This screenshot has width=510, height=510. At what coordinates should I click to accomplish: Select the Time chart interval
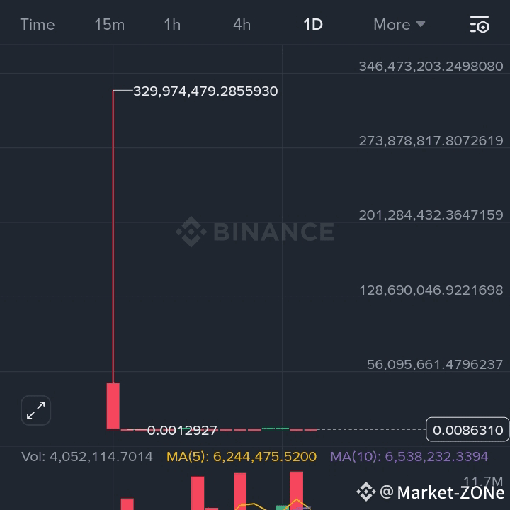click(x=38, y=25)
